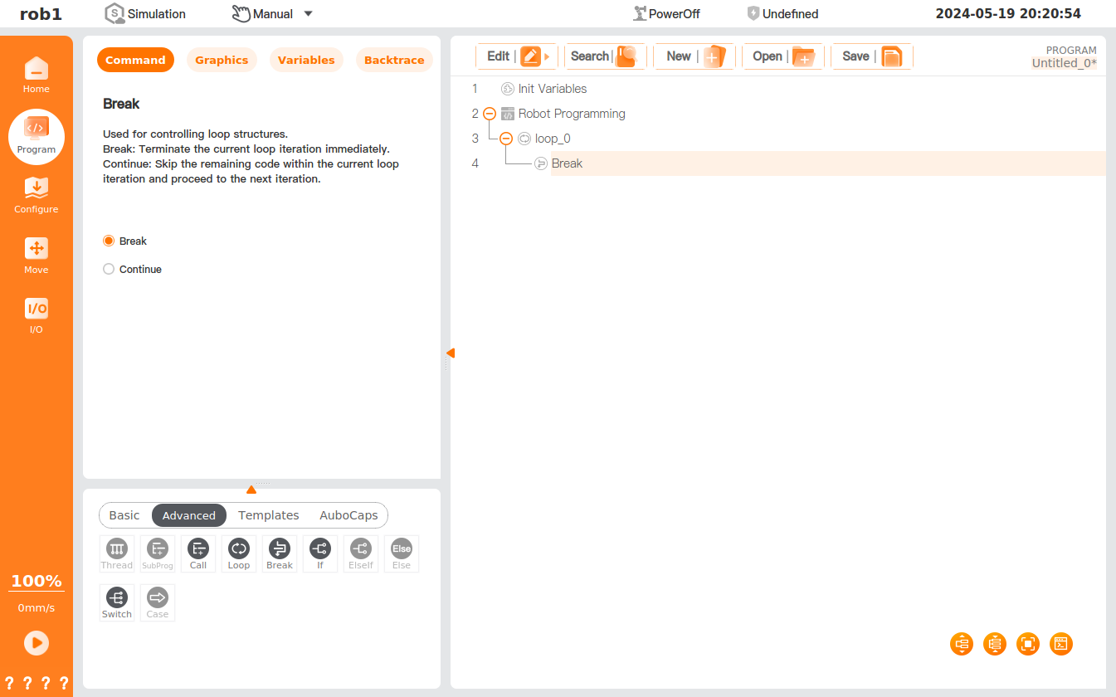Open the Manual mode dropdown

coord(308,14)
